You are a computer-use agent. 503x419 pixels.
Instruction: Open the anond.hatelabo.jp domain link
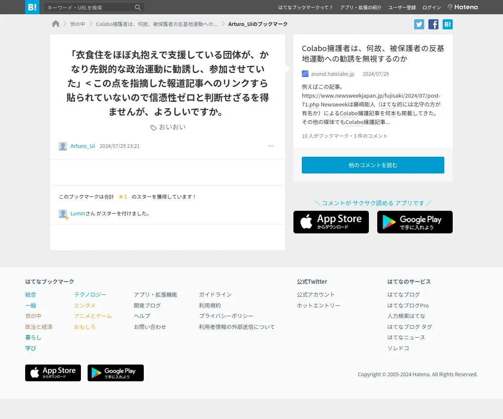tap(332, 74)
